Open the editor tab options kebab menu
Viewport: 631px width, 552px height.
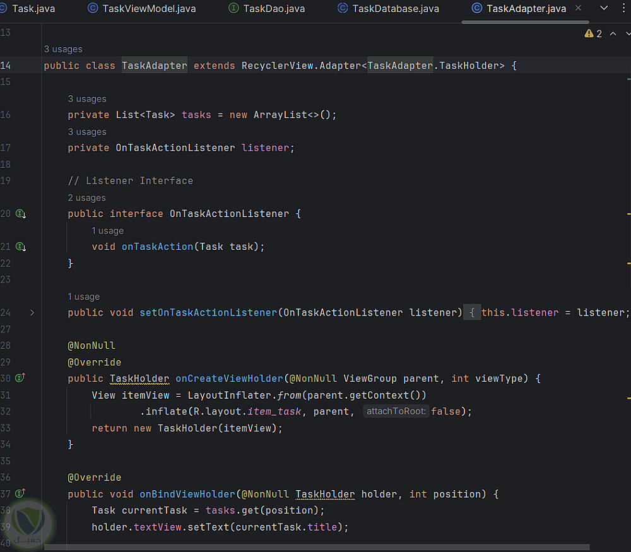[624, 8]
